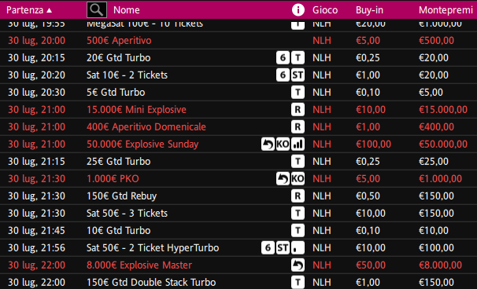Click the re-entry icon on Explosive Master row
The height and width of the screenshot is (289, 477).
[x=298, y=265]
